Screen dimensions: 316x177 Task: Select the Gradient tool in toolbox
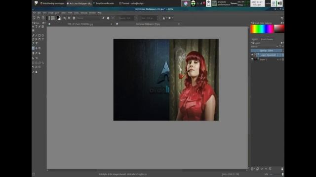point(33,53)
